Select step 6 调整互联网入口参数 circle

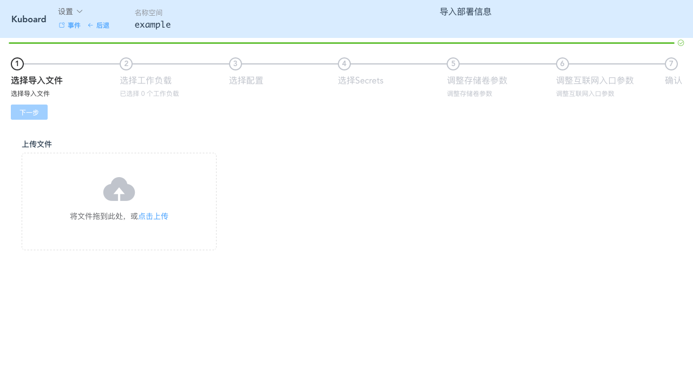click(x=562, y=64)
